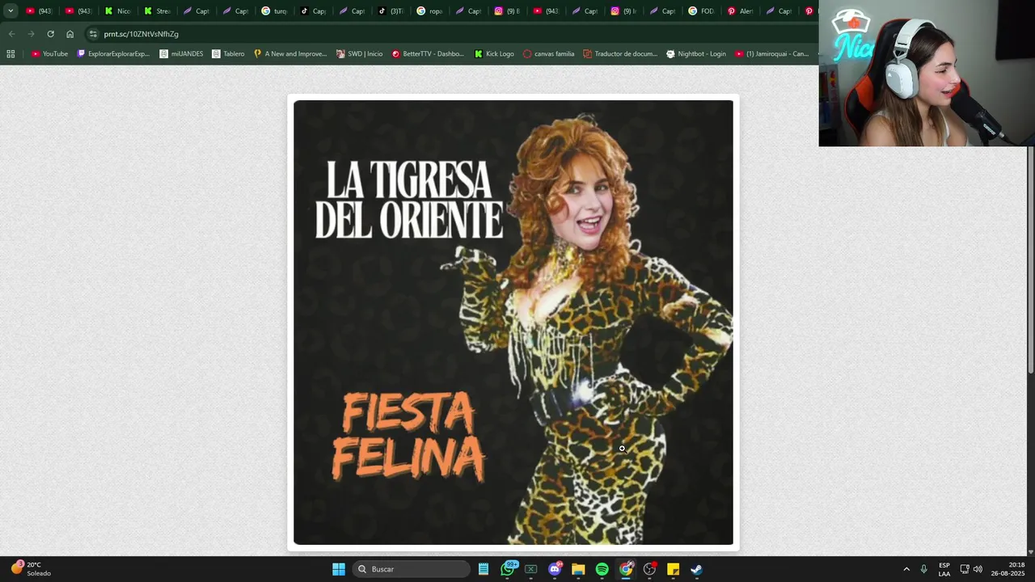Open the SWD | Inicio bookmark

tap(359, 54)
